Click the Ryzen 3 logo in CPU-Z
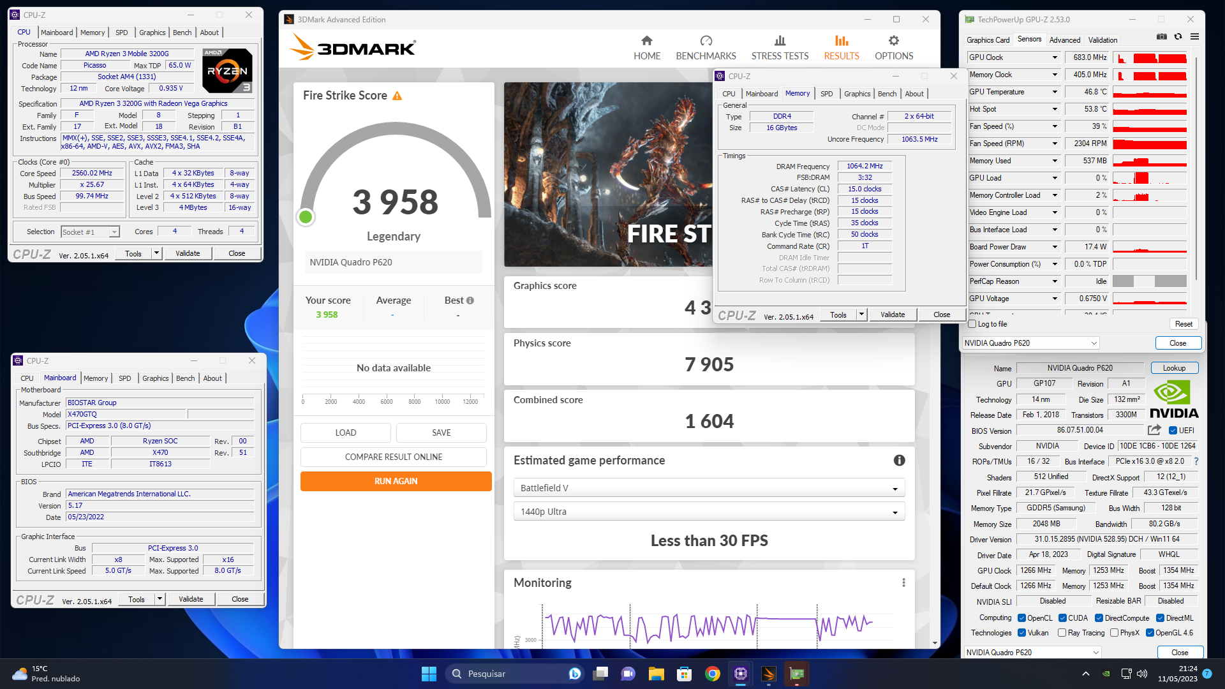 227,70
